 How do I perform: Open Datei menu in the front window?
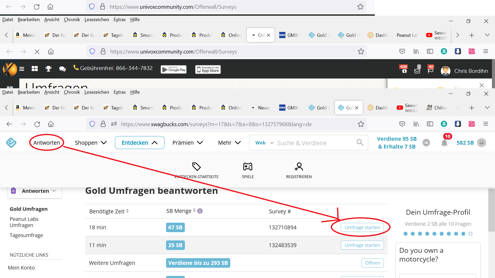[x=7, y=92]
